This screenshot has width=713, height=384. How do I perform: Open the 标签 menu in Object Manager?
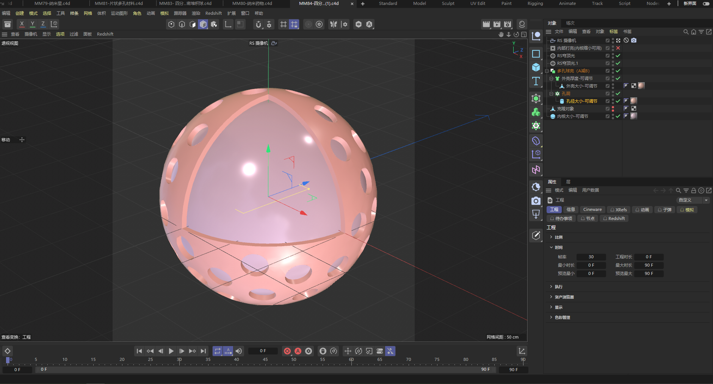coord(614,32)
